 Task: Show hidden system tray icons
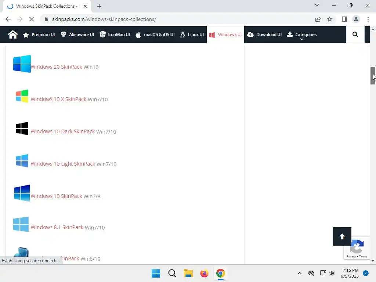click(x=300, y=273)
